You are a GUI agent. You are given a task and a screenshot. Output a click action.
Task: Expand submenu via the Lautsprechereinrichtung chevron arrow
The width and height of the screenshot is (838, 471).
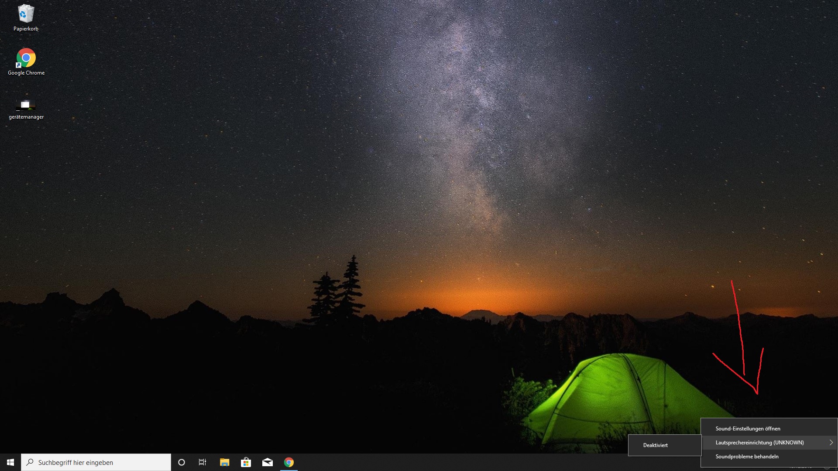[x=831, y=443]
